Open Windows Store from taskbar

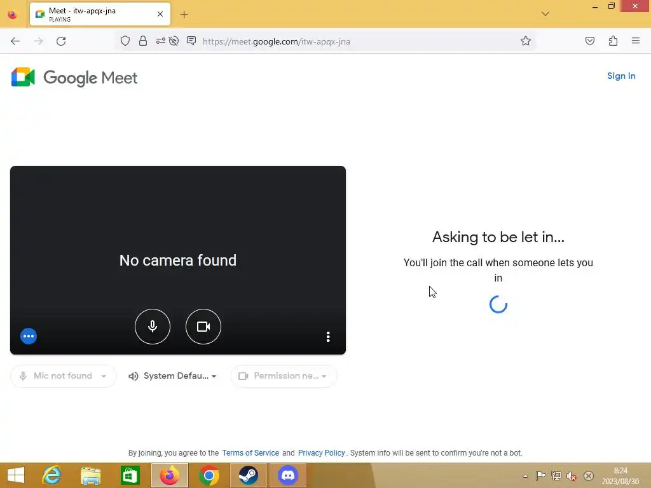tap(130, 475)
